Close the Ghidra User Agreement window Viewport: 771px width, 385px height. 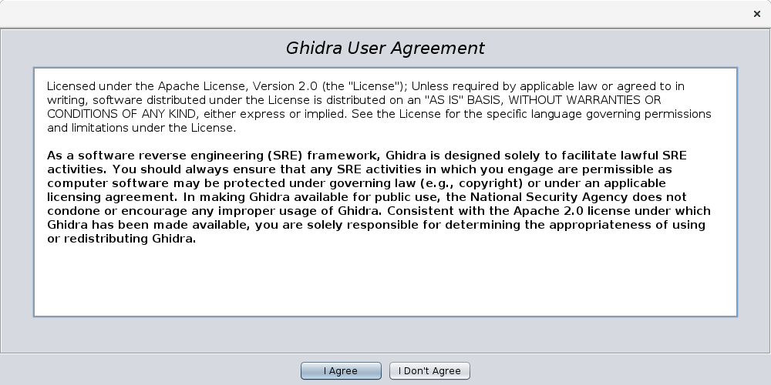click(x=757, y=14)
